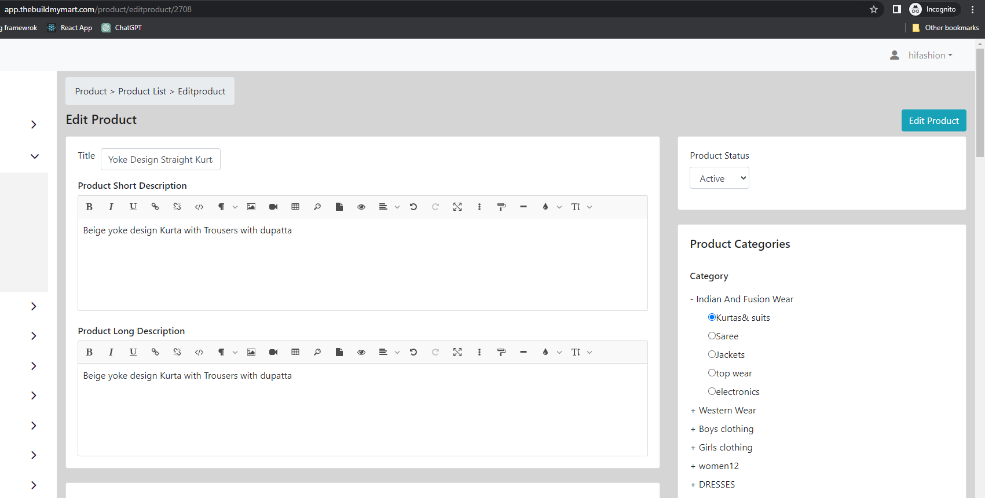Screen dimensions: 985x498
Task: Apply underline in Long Description toolbar
Action: pos(133,352)
